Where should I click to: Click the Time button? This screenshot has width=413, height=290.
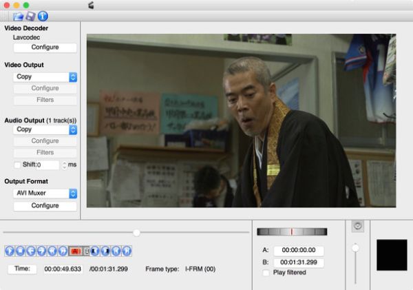point(22,269)
